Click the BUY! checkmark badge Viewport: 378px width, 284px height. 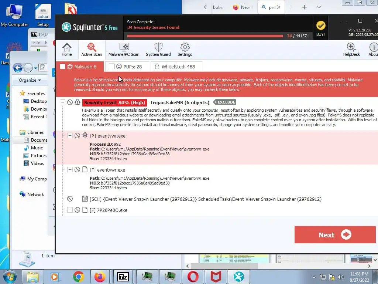tap(321, 28)
